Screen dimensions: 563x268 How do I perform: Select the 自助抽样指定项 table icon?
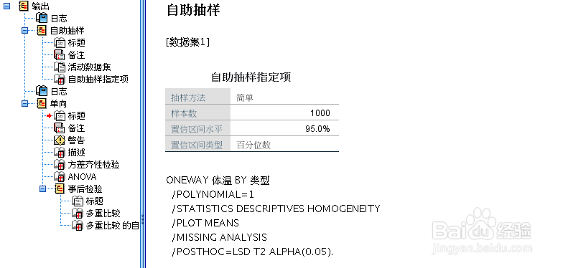click(x=59, y=79)
